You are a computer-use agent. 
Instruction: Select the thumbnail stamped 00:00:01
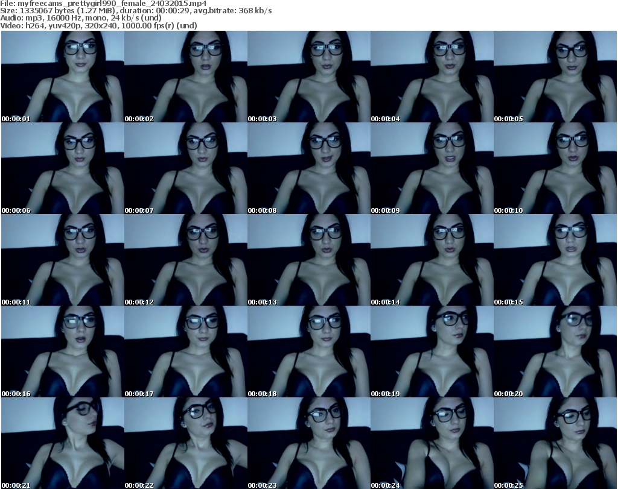[x=63, y=77]
